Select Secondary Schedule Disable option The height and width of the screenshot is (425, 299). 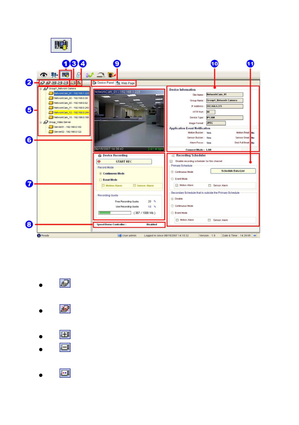click(172, 199)
